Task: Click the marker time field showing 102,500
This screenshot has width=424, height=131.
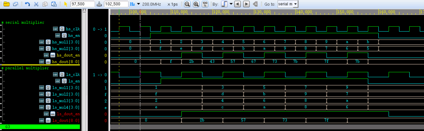Action: click(116, 4)
